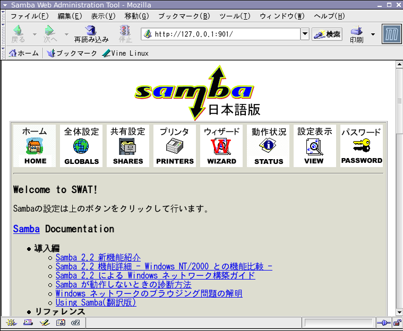Open the ブックマーク(B) menu
The image size is (403, 331).
[184, 16]
